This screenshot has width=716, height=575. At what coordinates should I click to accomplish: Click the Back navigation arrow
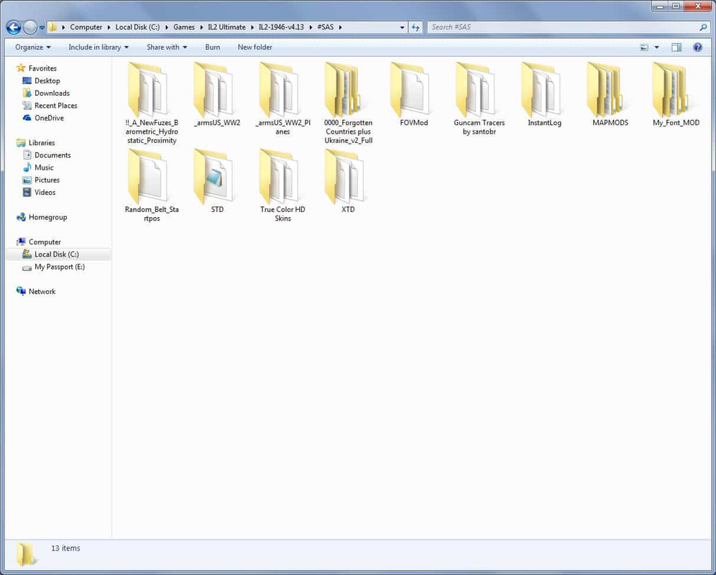(14, 27)
